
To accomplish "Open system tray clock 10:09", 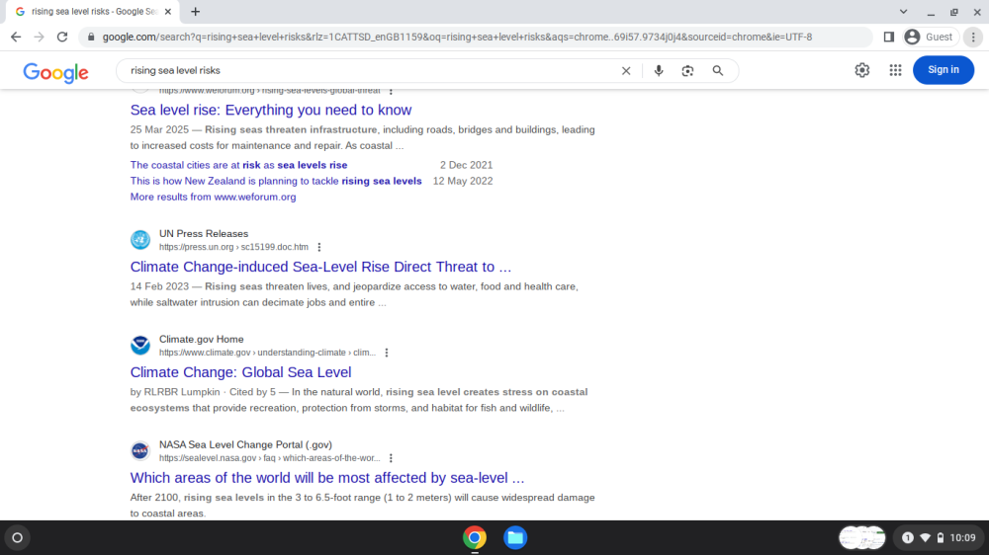I will coord(962,538).
